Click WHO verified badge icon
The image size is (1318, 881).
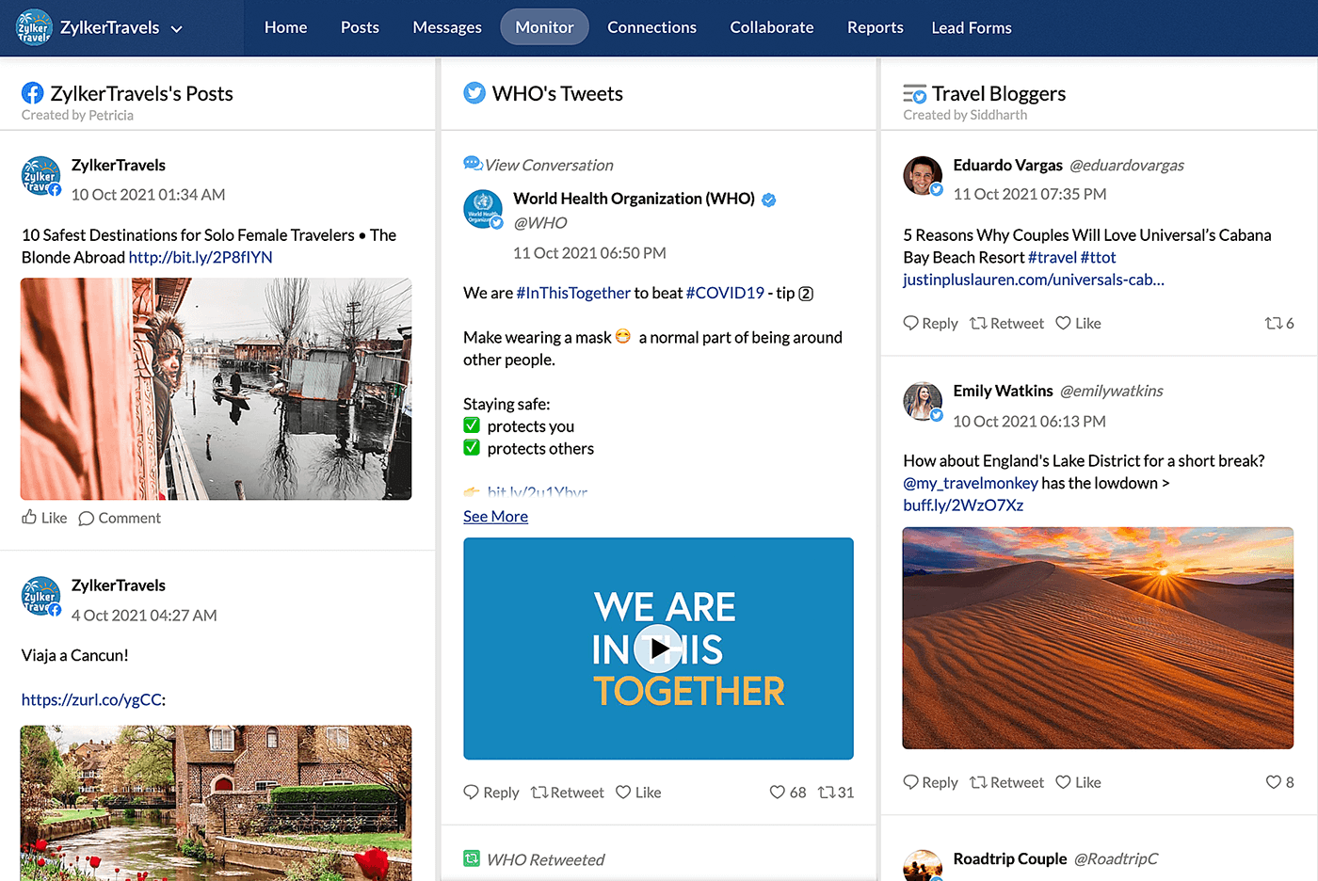pos(768,200)
